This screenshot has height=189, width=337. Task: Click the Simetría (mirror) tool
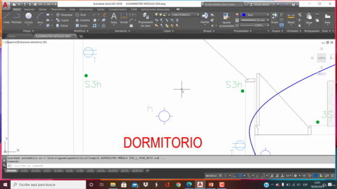point(83,20)
